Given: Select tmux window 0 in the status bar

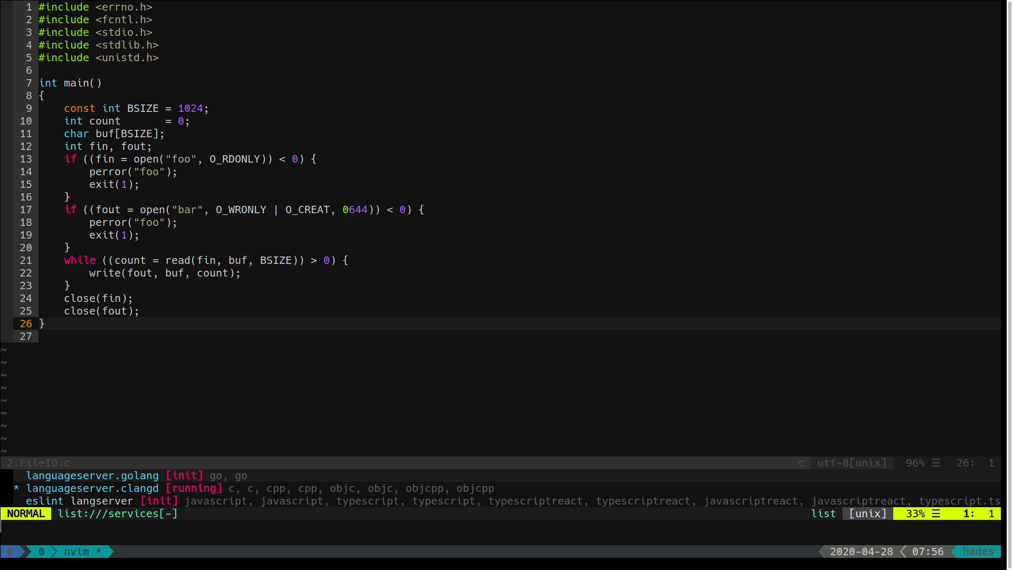Looking at the screenshot, I should pyautogui.click(x=41, y=552).
